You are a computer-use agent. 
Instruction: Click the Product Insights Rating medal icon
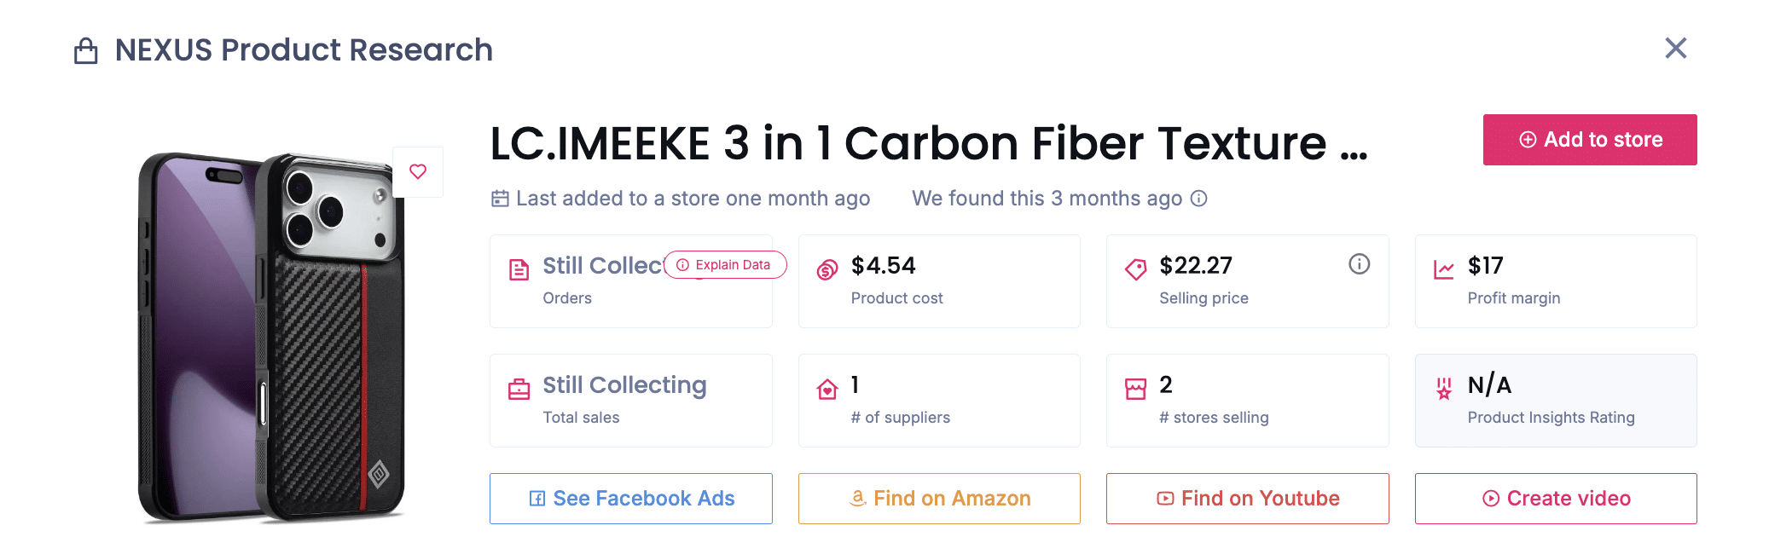point(1444,389)
